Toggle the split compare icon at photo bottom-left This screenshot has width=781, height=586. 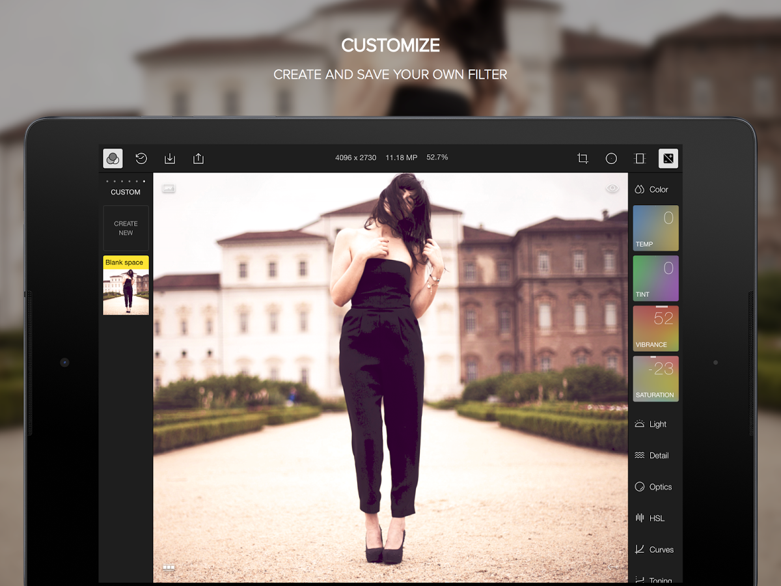click(169, 567)
